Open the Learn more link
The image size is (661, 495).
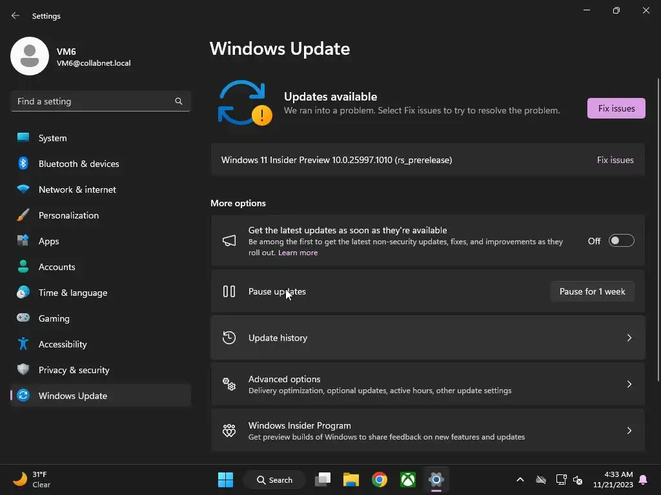pyautogui.click(x=298, y=253)
